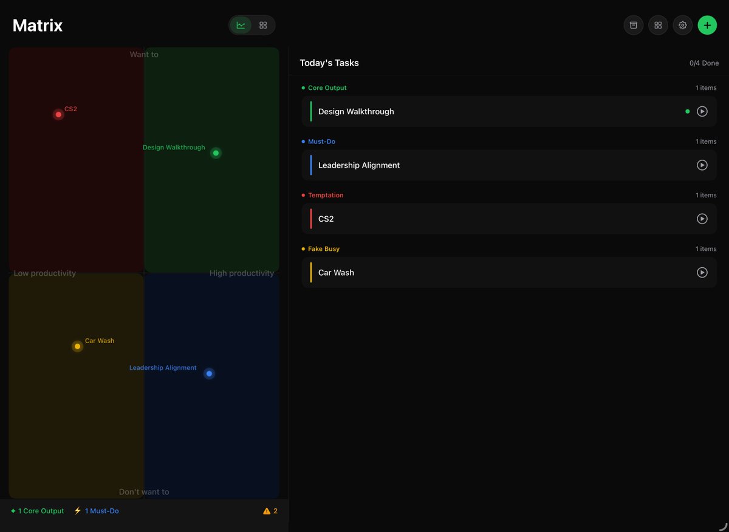Open the Design Walkthrough task row

(509, 112)
